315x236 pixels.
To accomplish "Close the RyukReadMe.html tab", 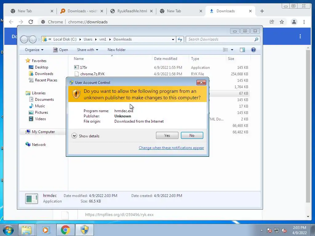I will point(151,11).
